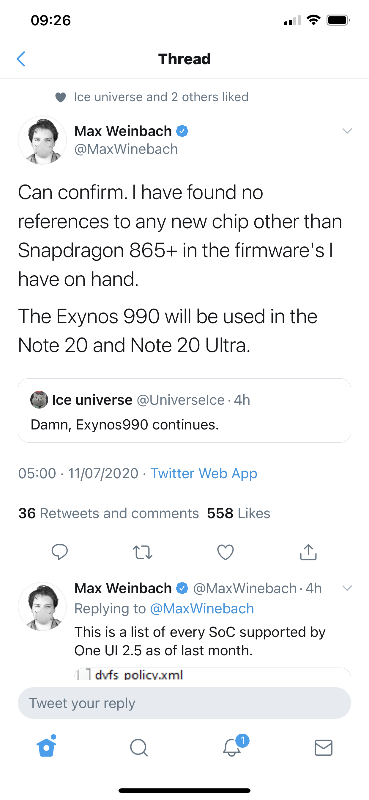View the 36 Retweets and comments

click(x=108, y=513)
